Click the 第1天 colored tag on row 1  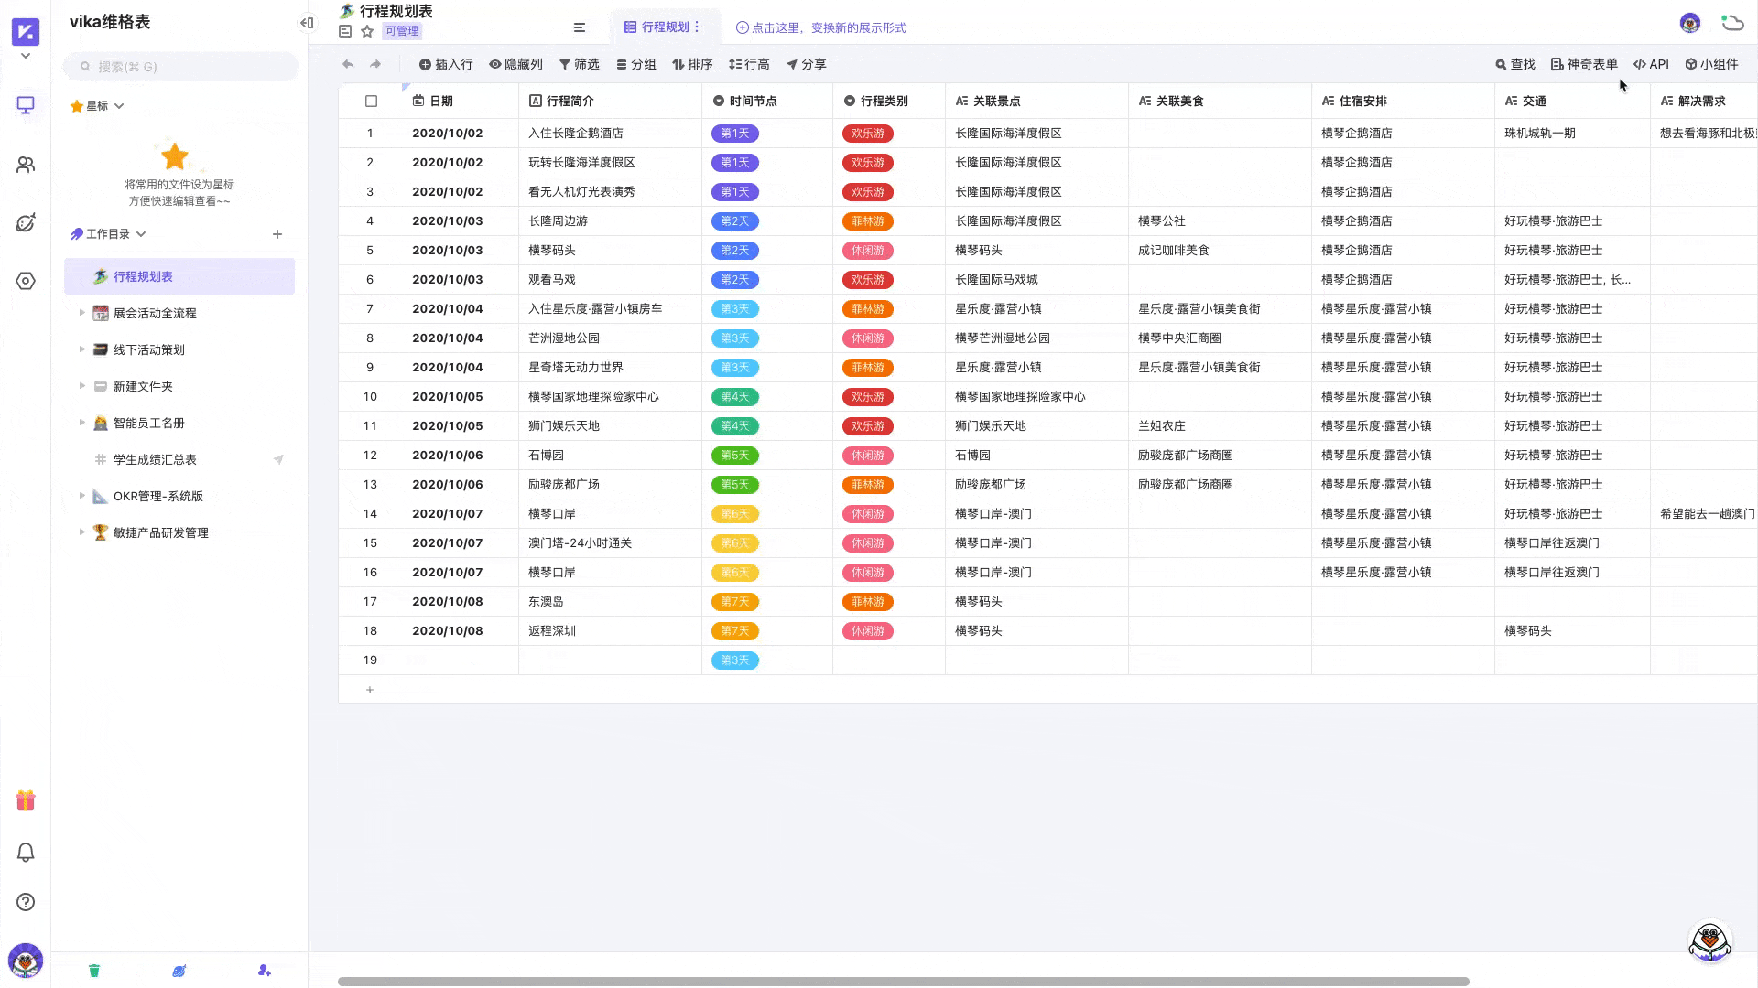734,133
